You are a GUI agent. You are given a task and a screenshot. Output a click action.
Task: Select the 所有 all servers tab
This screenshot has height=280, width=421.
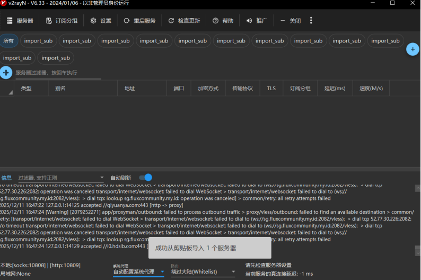click(9, 41)
